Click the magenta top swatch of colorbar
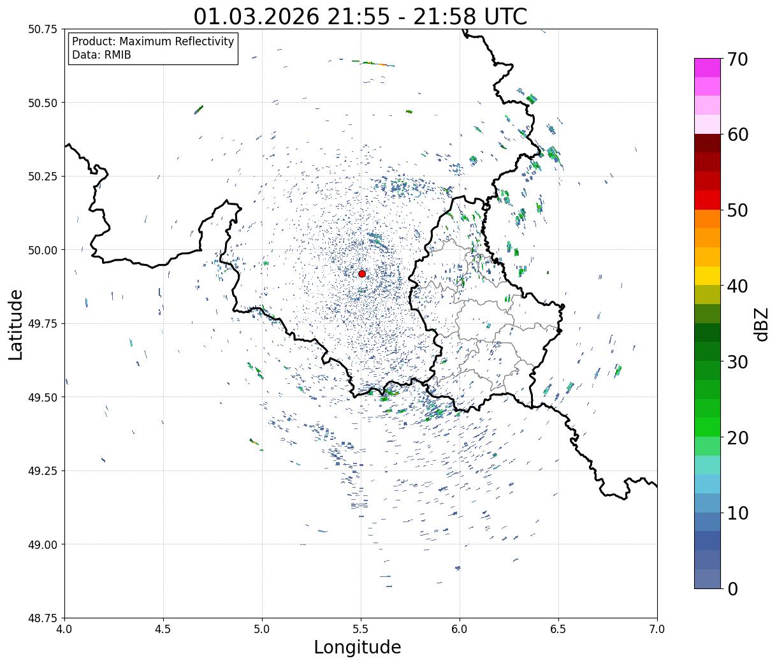 708,68
